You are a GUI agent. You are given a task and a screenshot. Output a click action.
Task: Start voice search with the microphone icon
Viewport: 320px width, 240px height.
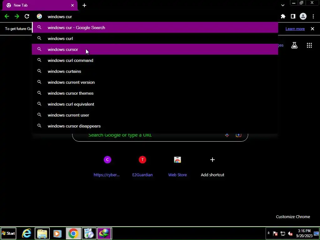click(x=227, y=135)
